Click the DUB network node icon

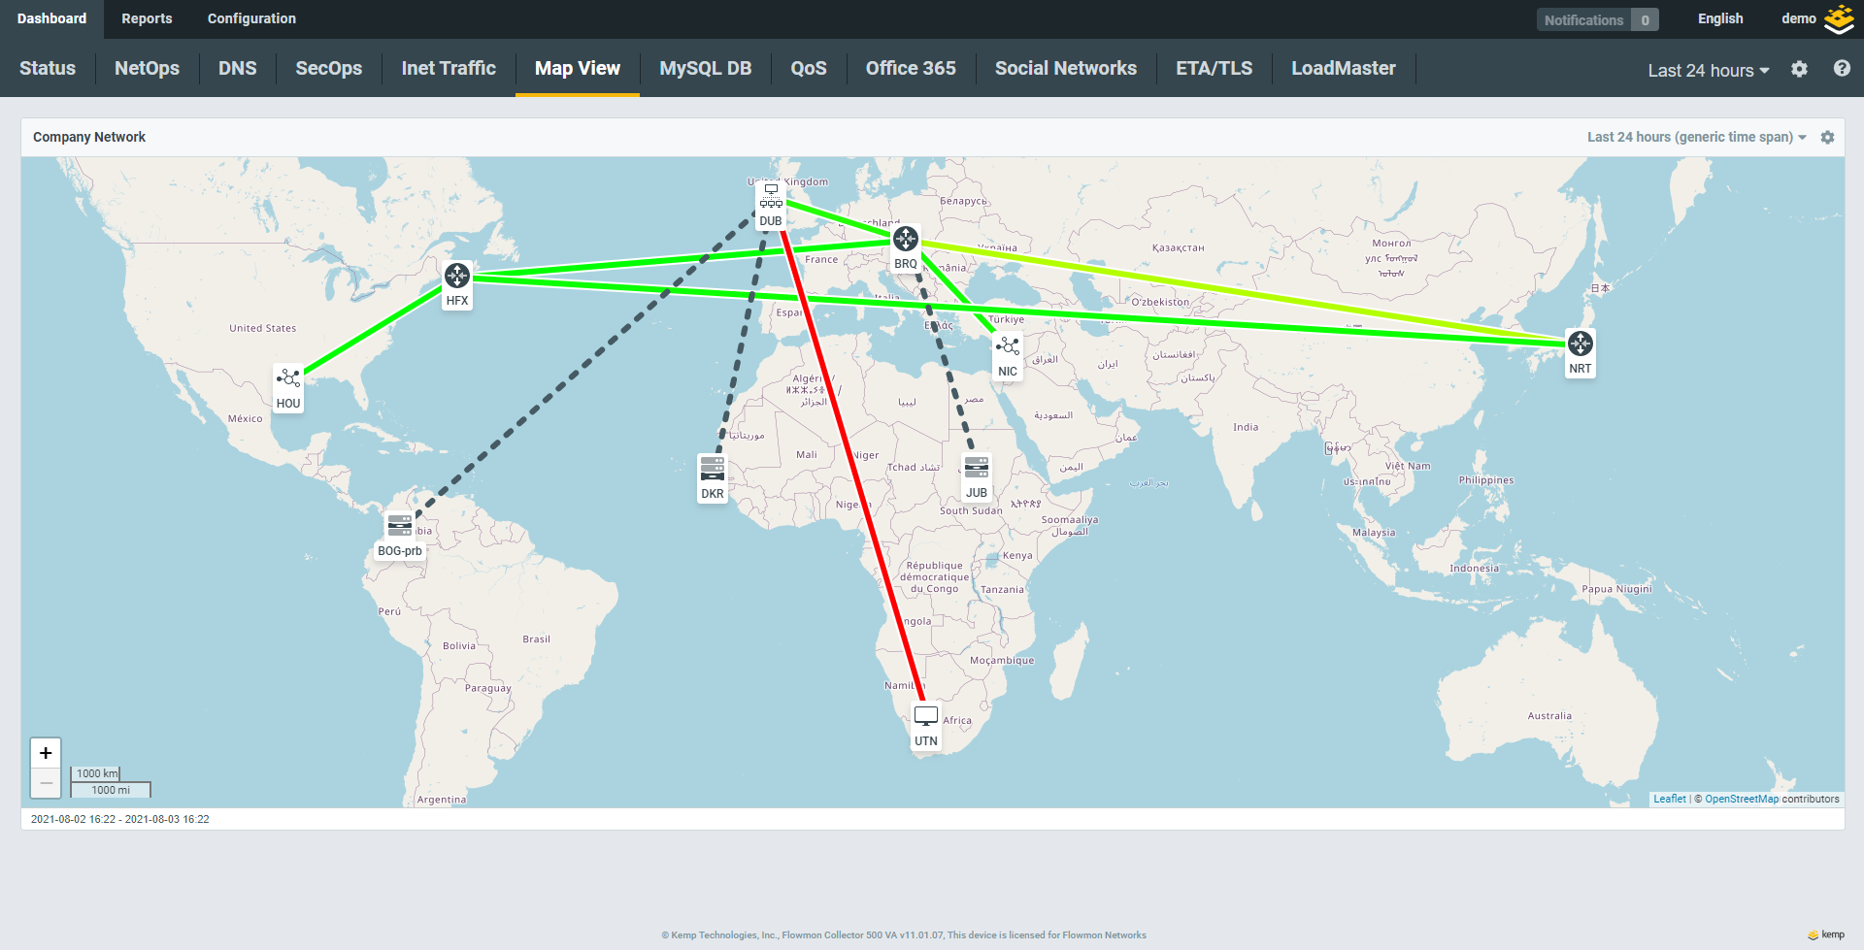(x=771, y=197)
